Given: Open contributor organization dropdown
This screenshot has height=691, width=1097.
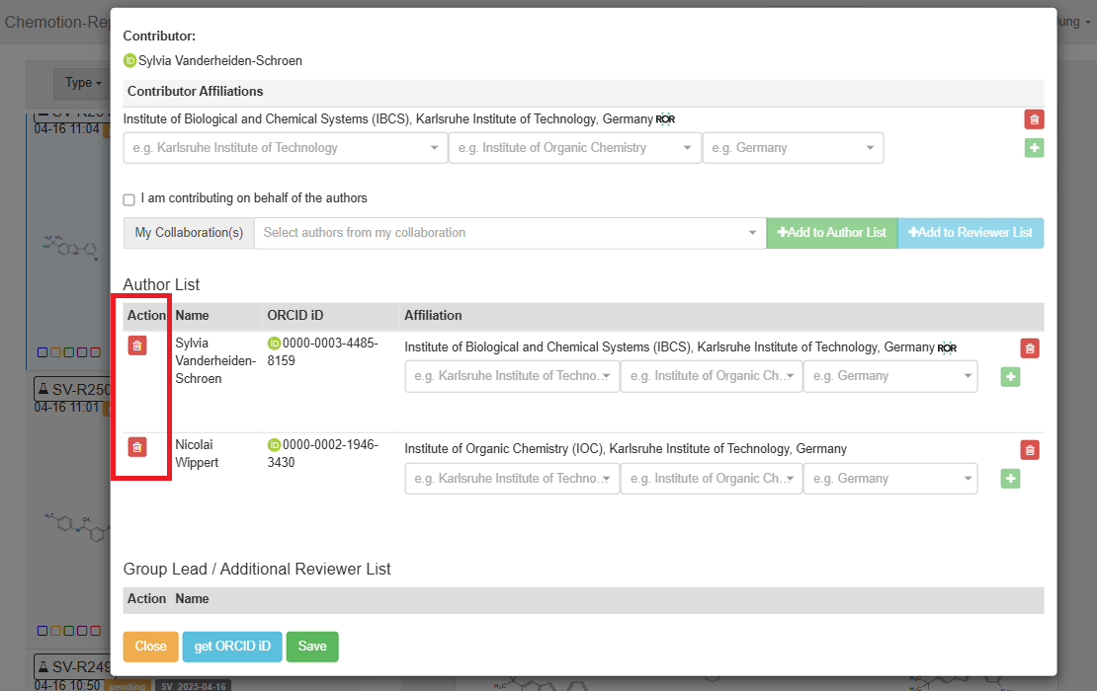Looking at the screenshot, I should (x=285, y=148).
